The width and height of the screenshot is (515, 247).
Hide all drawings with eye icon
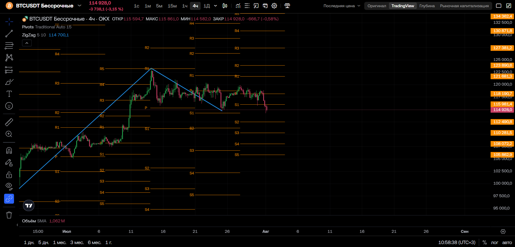9,187
